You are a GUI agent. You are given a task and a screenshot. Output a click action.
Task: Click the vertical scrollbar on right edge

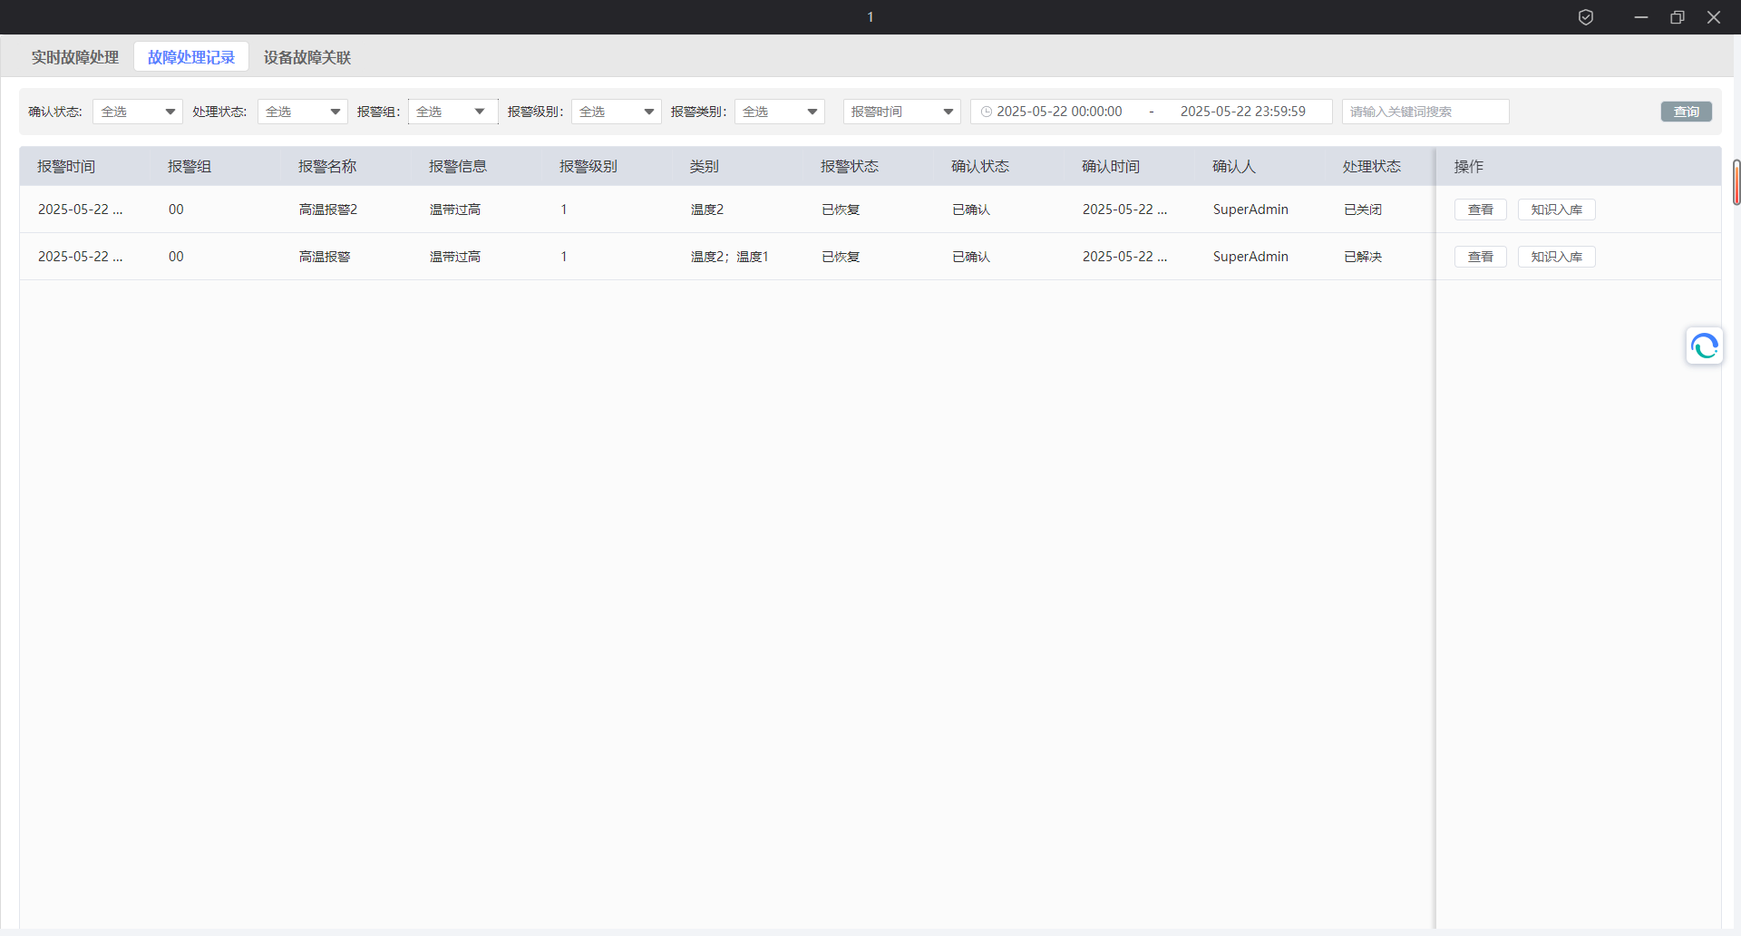(x=1736, y=182)
